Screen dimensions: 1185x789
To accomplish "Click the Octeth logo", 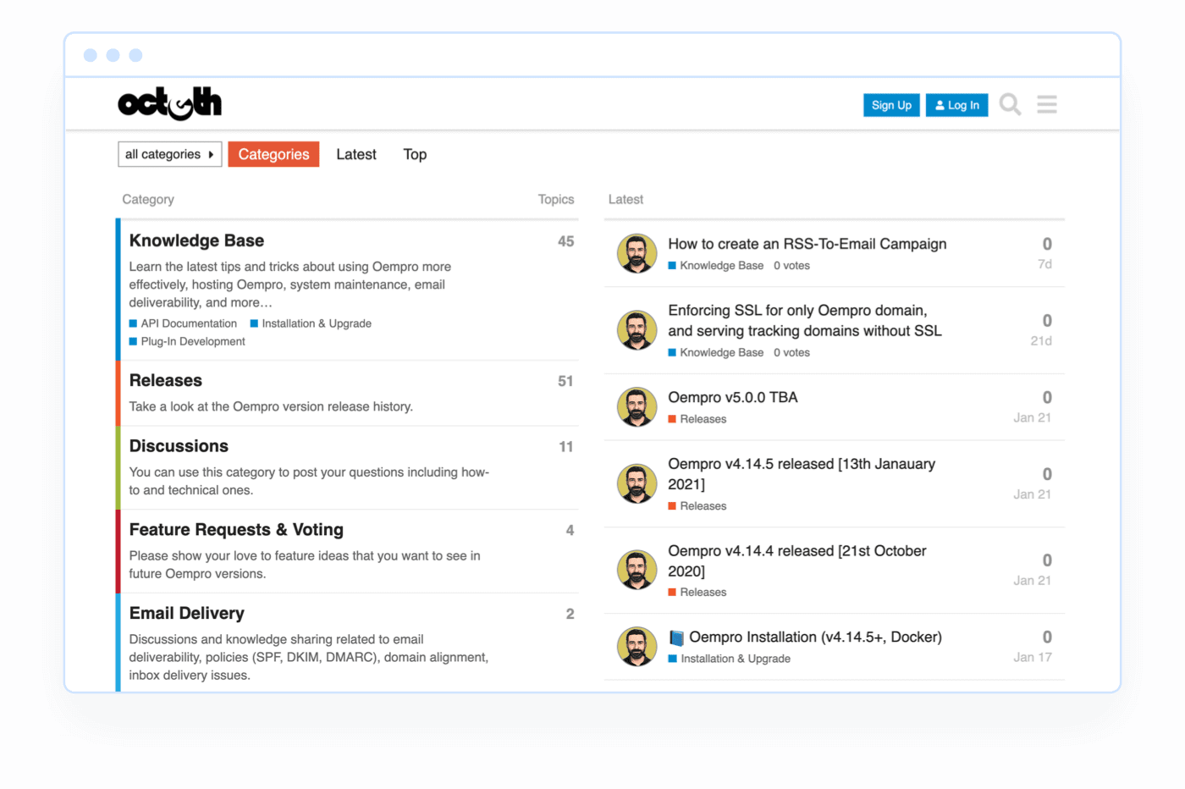I will point(169,103).
